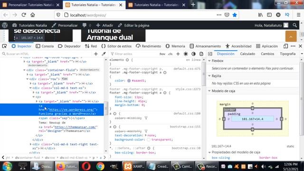Toggle light color scheme simulation
The image size is (304, 171).
tap(186, 54)
